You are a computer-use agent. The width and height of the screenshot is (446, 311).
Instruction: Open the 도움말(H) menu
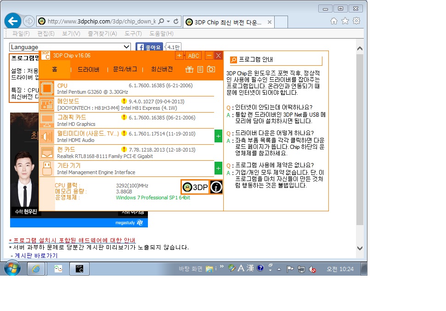[x=161, y=34]
